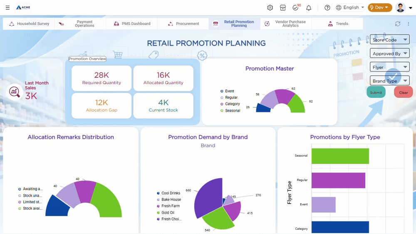Open the Dev environment dropdown
This screenshot has height=234, width=416.
pos(380,7)
